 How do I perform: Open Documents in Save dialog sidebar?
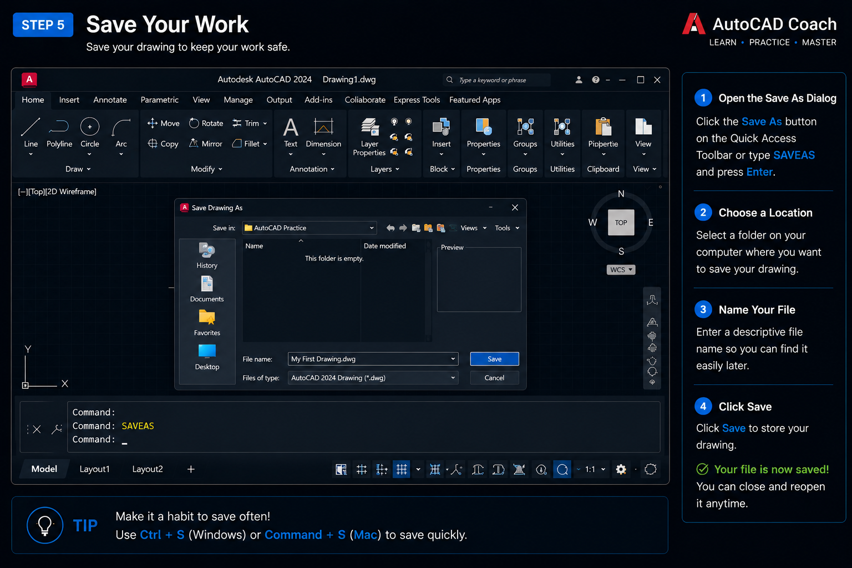(x=207, y=289)
